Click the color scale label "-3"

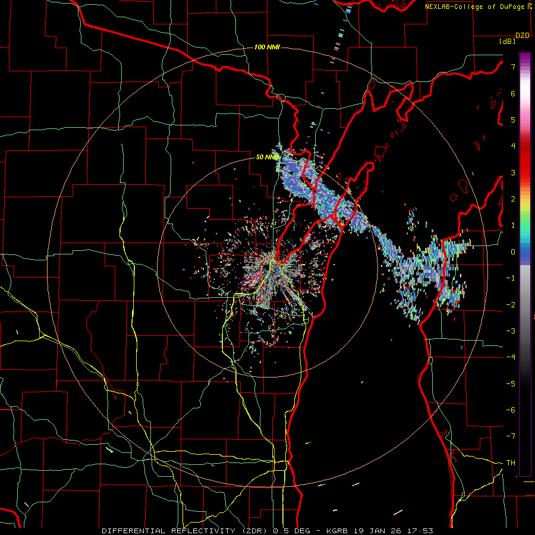pyautogui.click(x=511, y=331)
